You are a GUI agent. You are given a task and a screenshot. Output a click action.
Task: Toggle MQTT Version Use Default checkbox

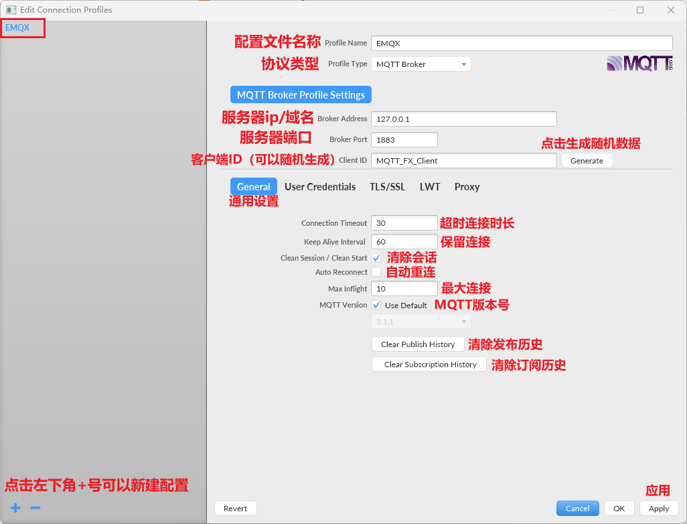click(376, 305)
